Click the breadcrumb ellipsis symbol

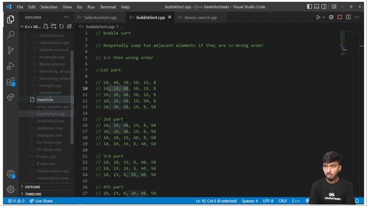(122, 27)
